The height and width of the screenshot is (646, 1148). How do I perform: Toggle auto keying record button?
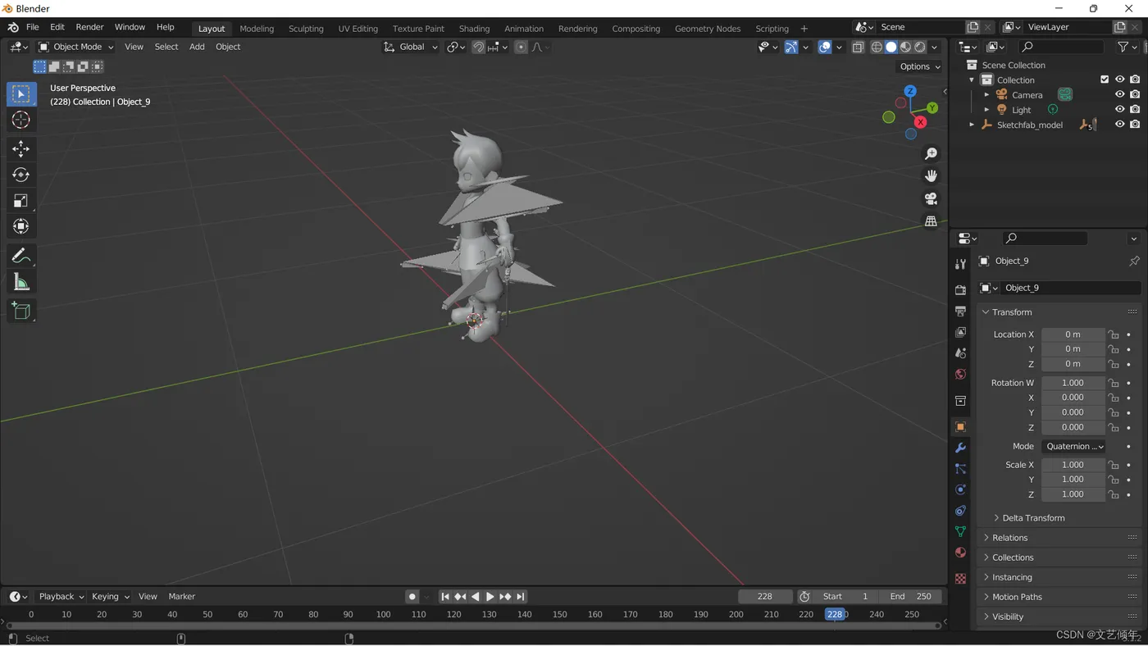pos(412,597)
